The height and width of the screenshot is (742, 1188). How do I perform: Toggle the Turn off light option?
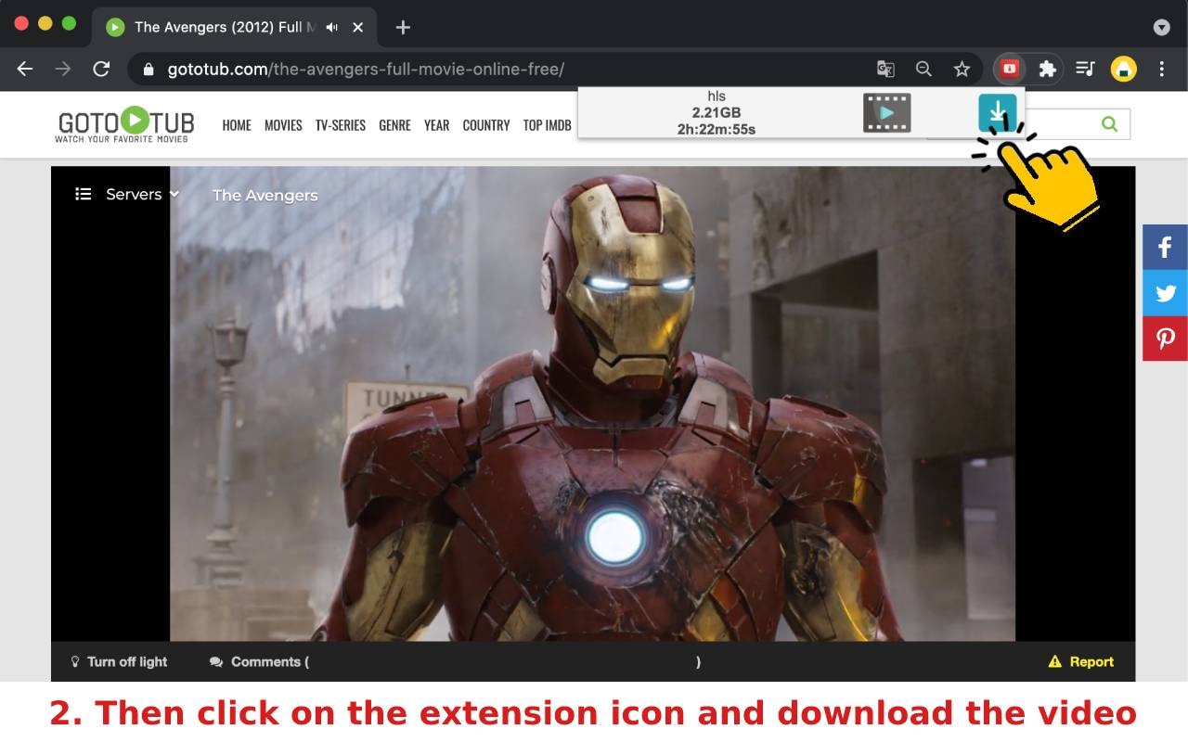point(119,661)
